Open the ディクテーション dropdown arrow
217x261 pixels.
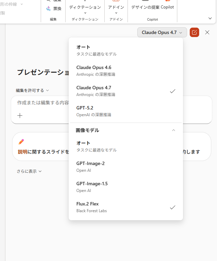(85, 13)
